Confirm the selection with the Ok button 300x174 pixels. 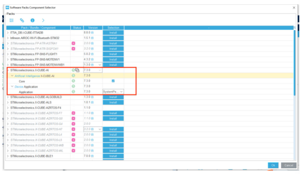pyautogui.click(x=273, y=165)
